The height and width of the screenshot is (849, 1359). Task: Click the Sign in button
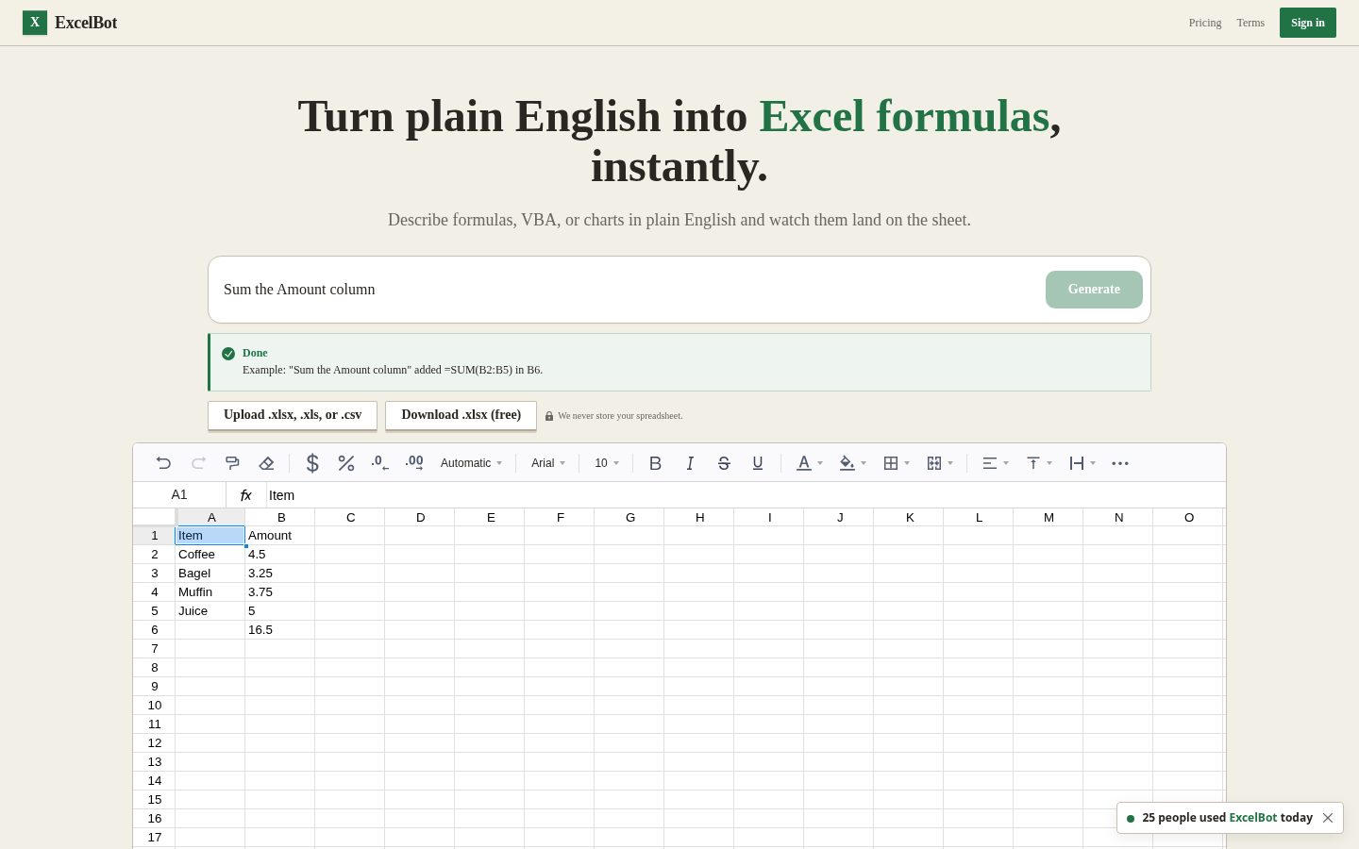point(1308,23)
